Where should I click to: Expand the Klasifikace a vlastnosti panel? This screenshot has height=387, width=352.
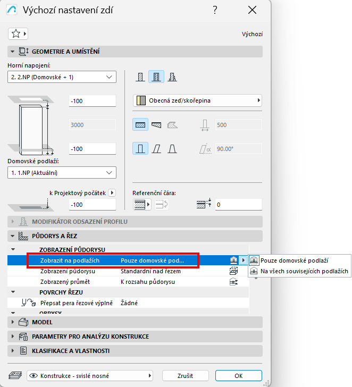[x=13, y=351]
